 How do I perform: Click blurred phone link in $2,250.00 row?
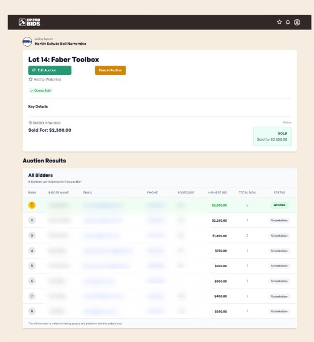pyautogui.click(x=156, y=221)
